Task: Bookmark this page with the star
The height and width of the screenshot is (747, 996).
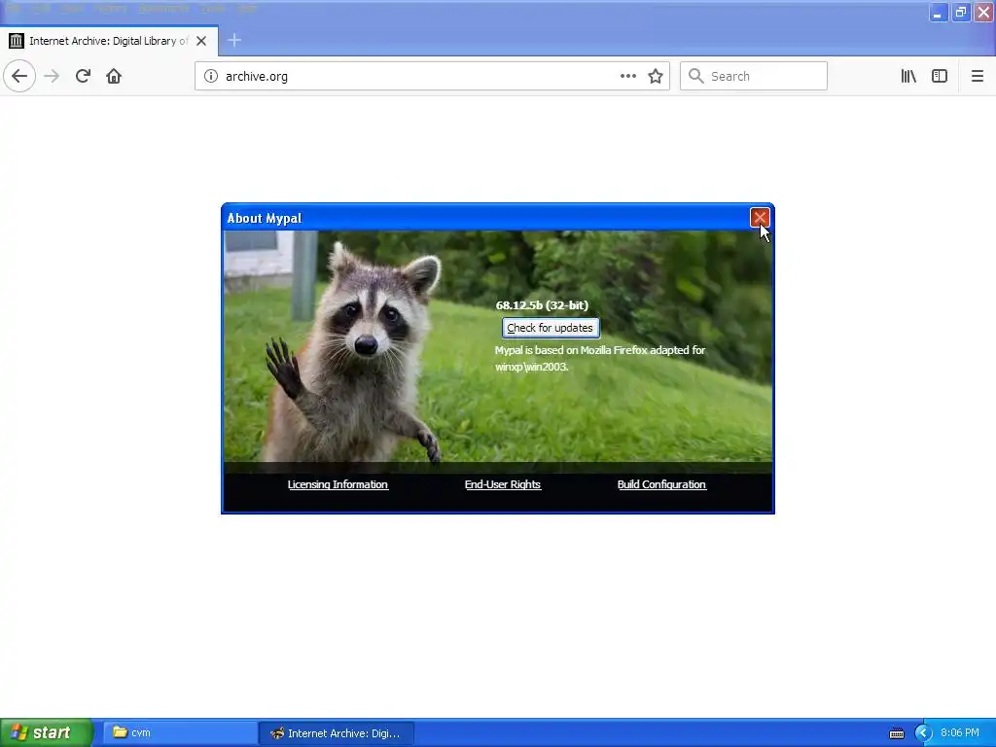Action: [x=656, y=76]
